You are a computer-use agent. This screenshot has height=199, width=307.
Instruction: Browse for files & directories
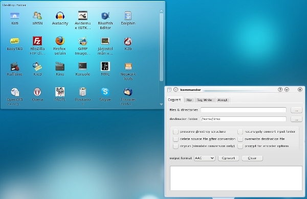(296, 110)
